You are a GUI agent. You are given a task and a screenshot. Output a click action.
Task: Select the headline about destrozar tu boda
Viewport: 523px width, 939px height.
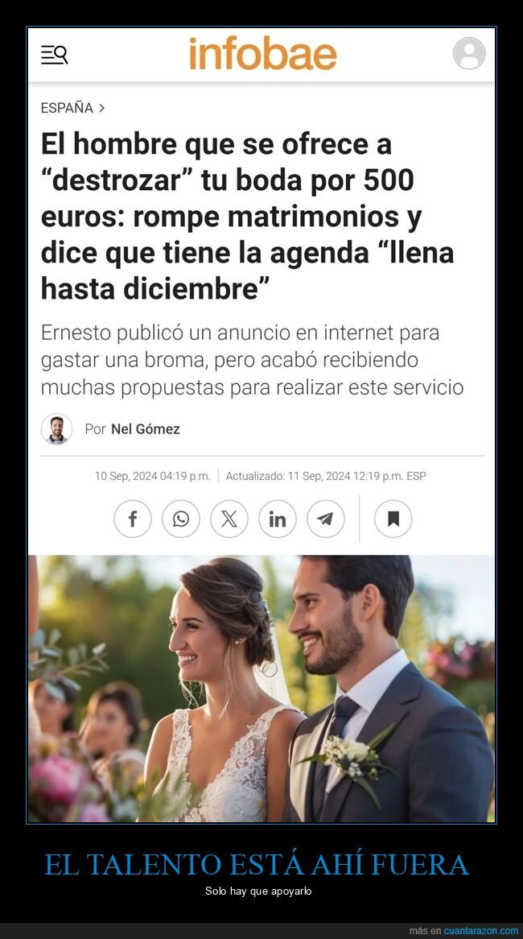[247, 217]
